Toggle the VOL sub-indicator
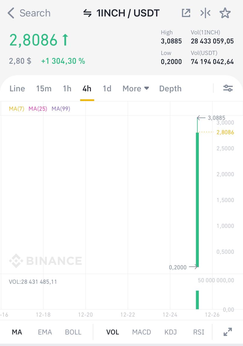The height and width of the screenshot is (346, 243). 113,332
